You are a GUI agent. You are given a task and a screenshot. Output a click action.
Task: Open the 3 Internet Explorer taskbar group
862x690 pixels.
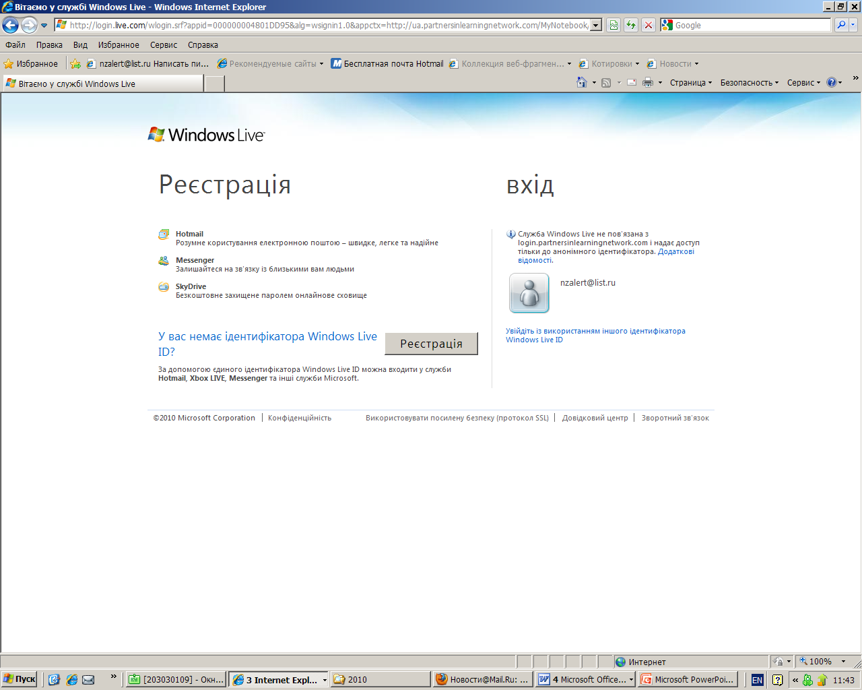[278, 679]
